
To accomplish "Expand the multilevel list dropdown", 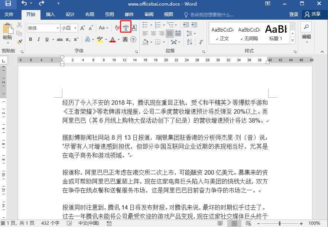I will point(176,25).
